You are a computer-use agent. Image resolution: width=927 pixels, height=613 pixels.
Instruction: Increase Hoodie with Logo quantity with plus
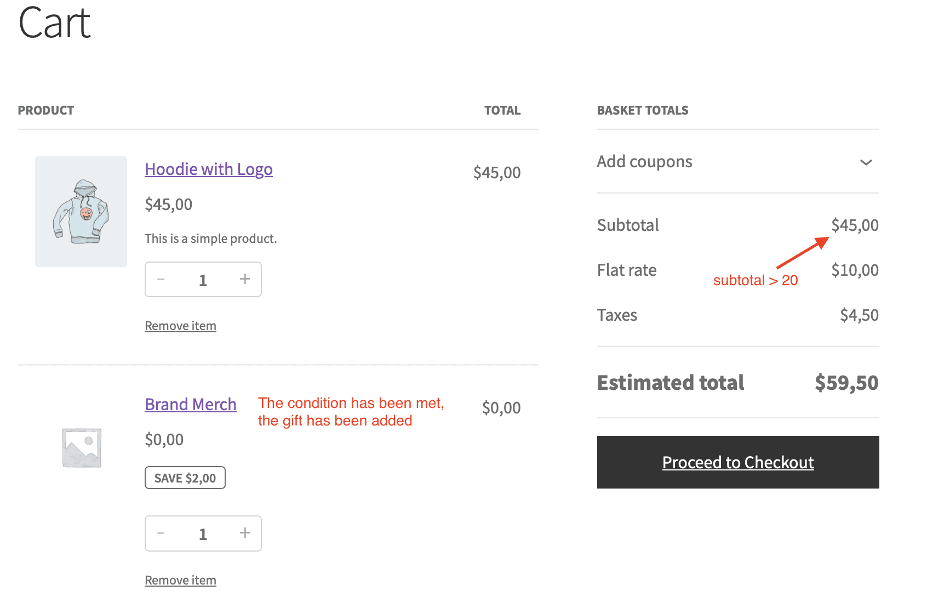[x=245, y=279]
